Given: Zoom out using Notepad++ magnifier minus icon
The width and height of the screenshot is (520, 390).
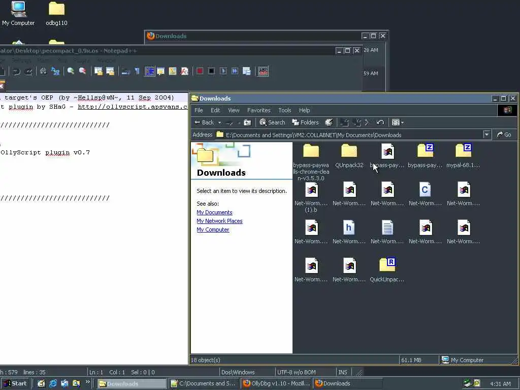Looking at the screenshot, I should (x=83, y=71).
